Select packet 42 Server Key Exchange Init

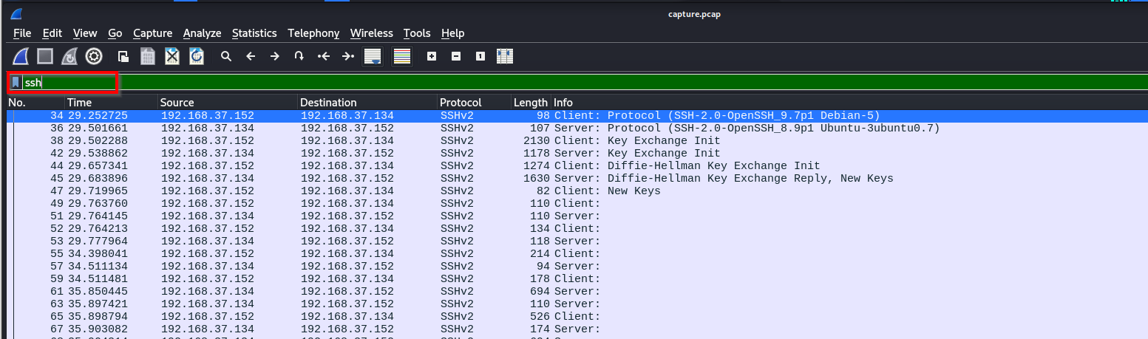577,154
